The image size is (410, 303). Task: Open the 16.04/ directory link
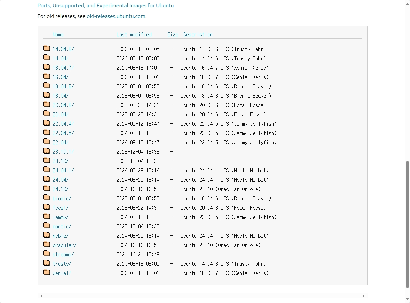[x=61, y=77]
